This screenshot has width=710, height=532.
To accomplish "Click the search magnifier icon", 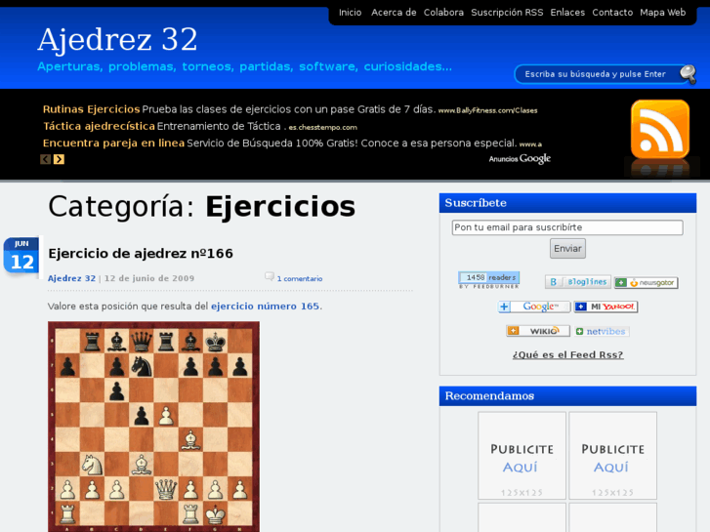I will [688, 74].
